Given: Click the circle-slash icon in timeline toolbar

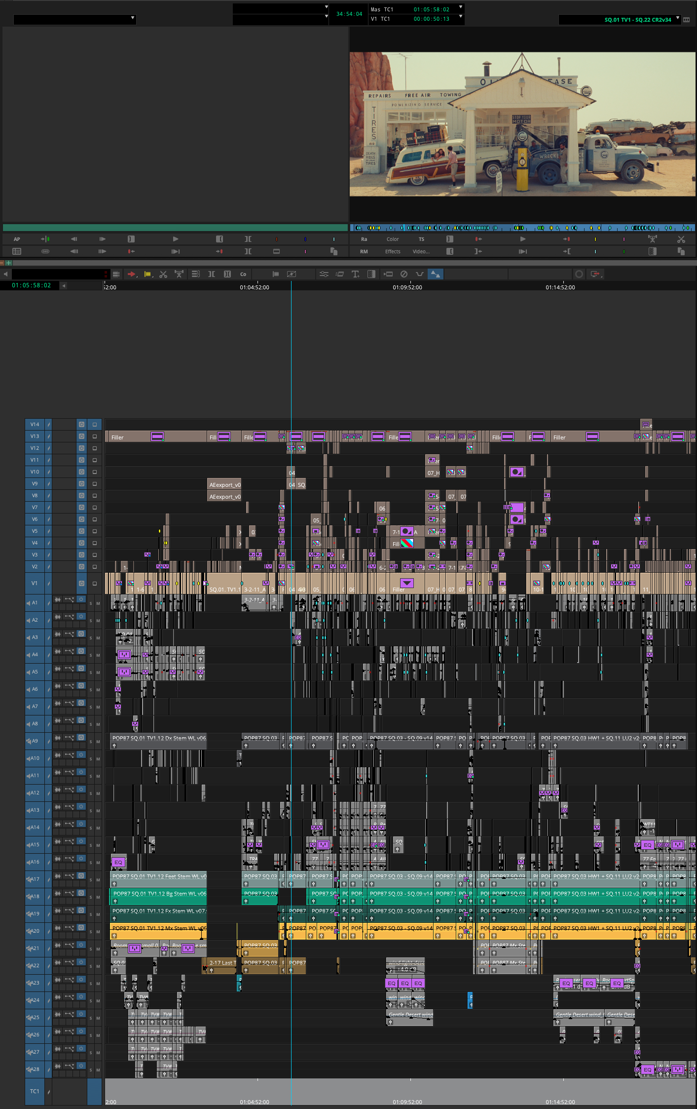Looking at the screenshot, I should point(404,274).
